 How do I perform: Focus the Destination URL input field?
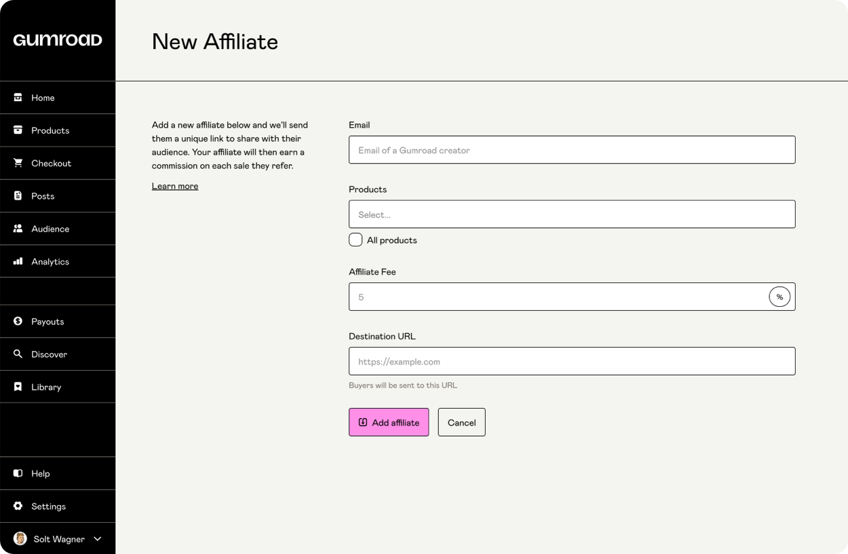point(572,361)
